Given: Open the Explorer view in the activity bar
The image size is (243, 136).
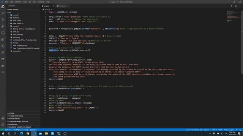Looking at the screenshot, I should (x=3, y=7).
